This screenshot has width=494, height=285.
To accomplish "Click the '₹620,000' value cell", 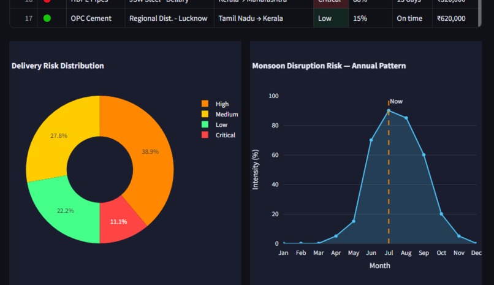I will pyautogui.click(x=455, y=18).
